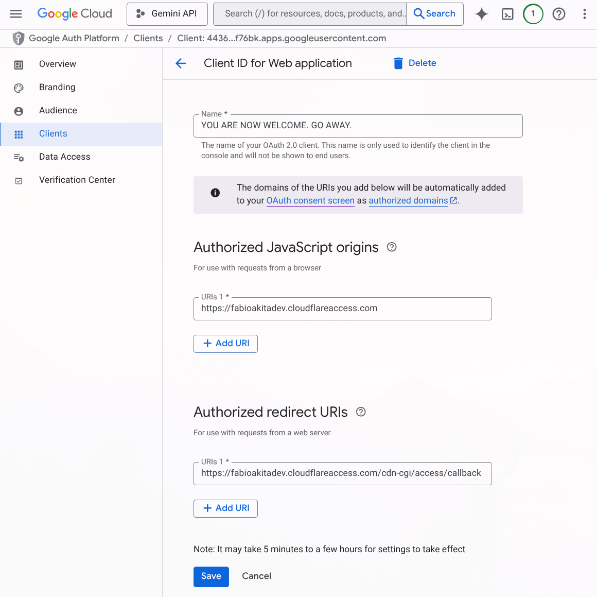
Task: Open Verification Center in the sidebar
Action: point(81,180)
